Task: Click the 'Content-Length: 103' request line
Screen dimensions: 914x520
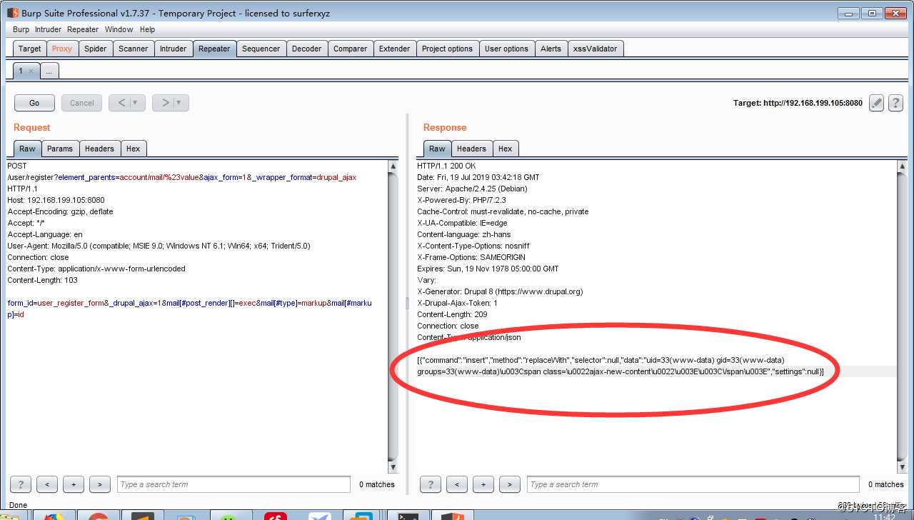Action: 42,280
